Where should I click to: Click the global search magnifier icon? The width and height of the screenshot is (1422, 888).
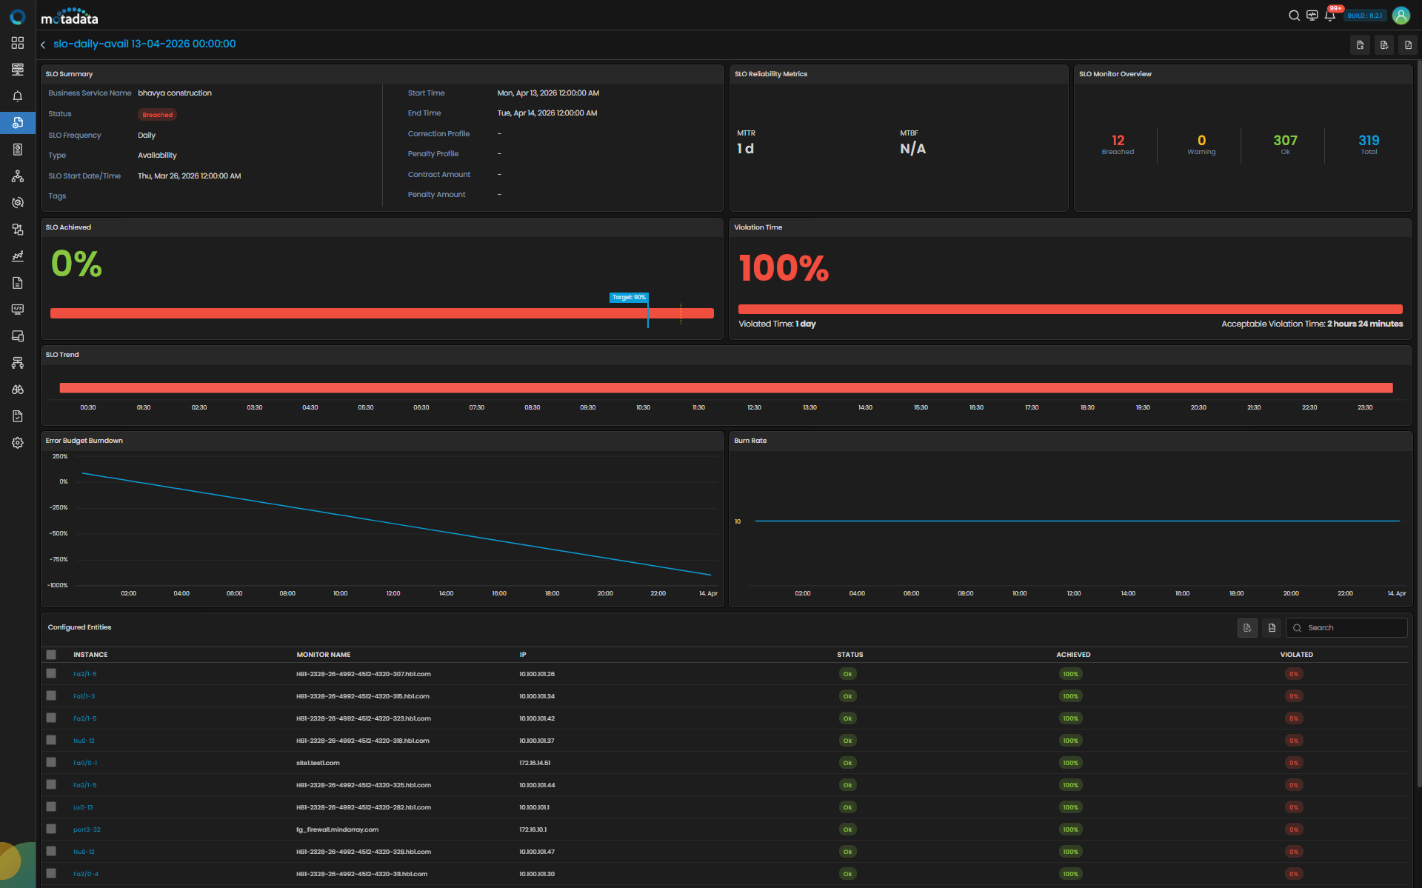click(1294, 16)
